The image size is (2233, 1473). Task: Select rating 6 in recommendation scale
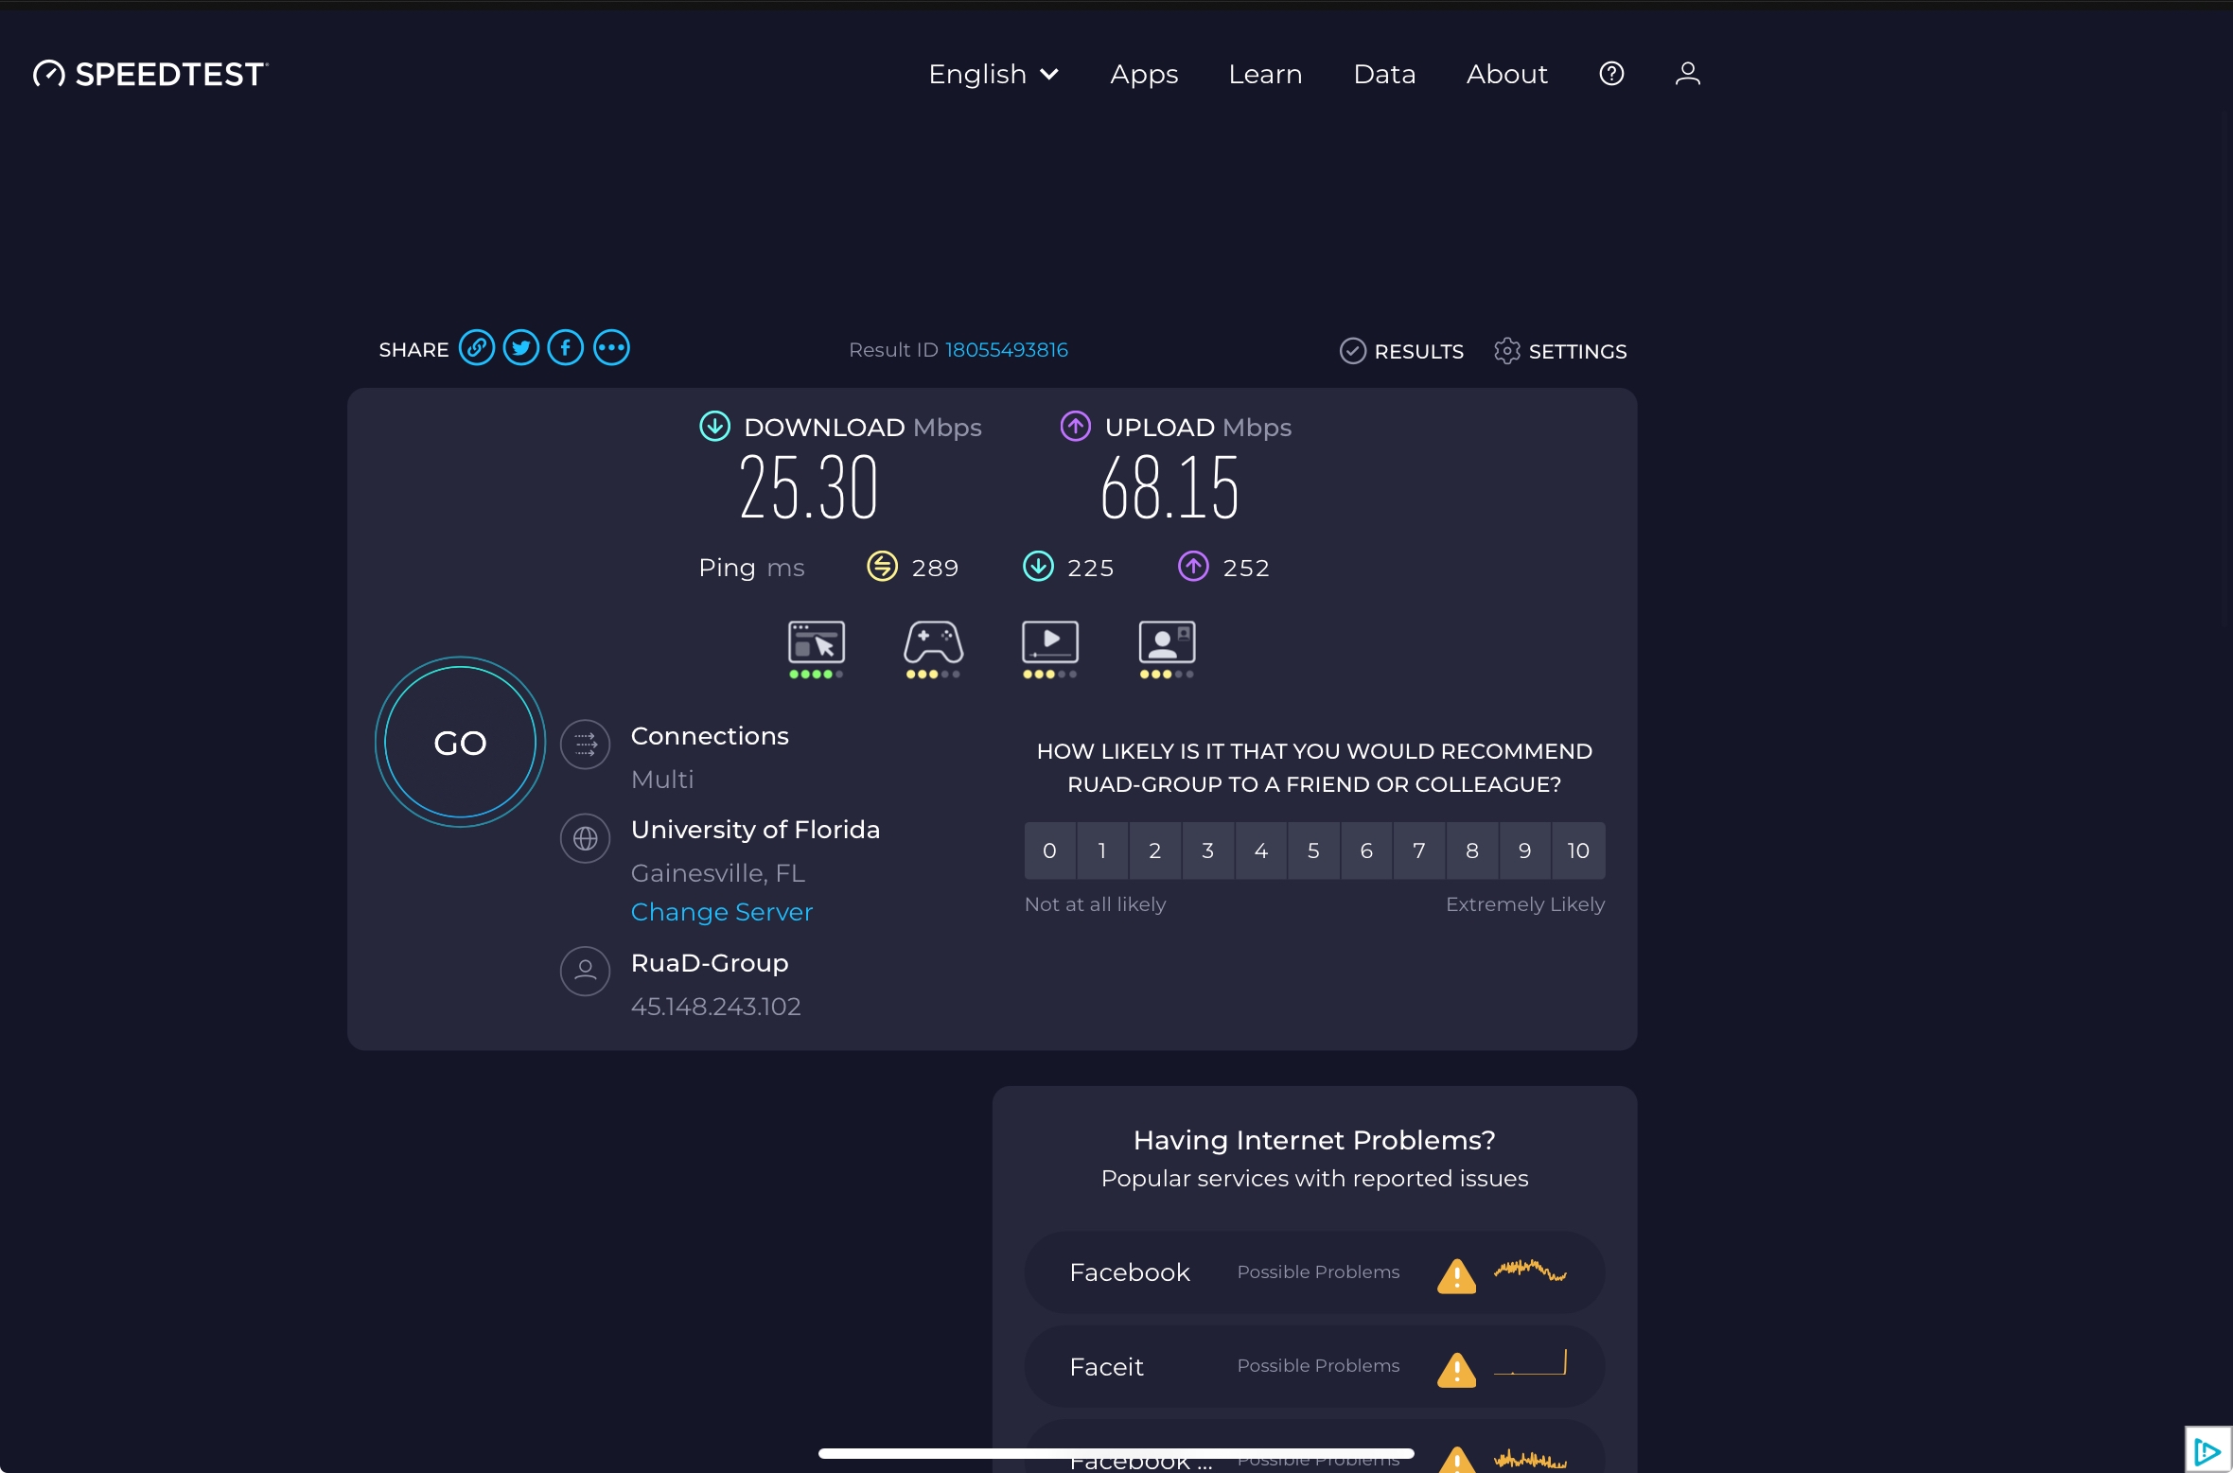pos(1366,850)
